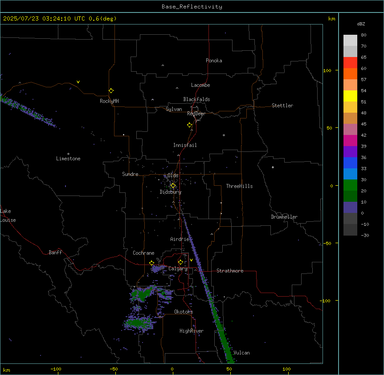This screenshot has width=384, height=375.
Task: Click the Blackfalds city label
Action: [x=196, y=99]
